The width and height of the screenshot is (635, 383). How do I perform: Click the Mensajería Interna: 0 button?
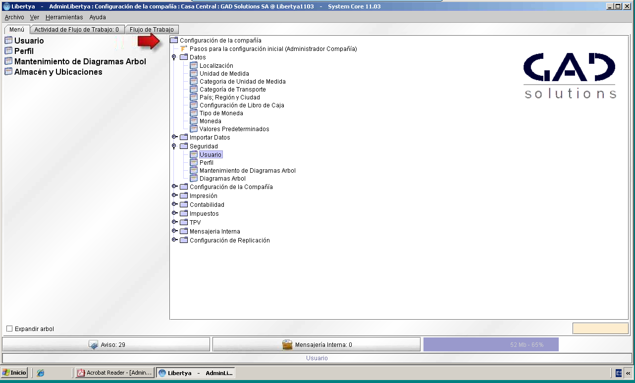pos(317,344)
